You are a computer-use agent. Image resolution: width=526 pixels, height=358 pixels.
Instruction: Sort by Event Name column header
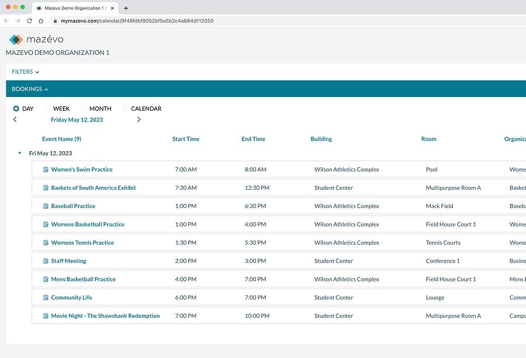click(x=61, y=139)
